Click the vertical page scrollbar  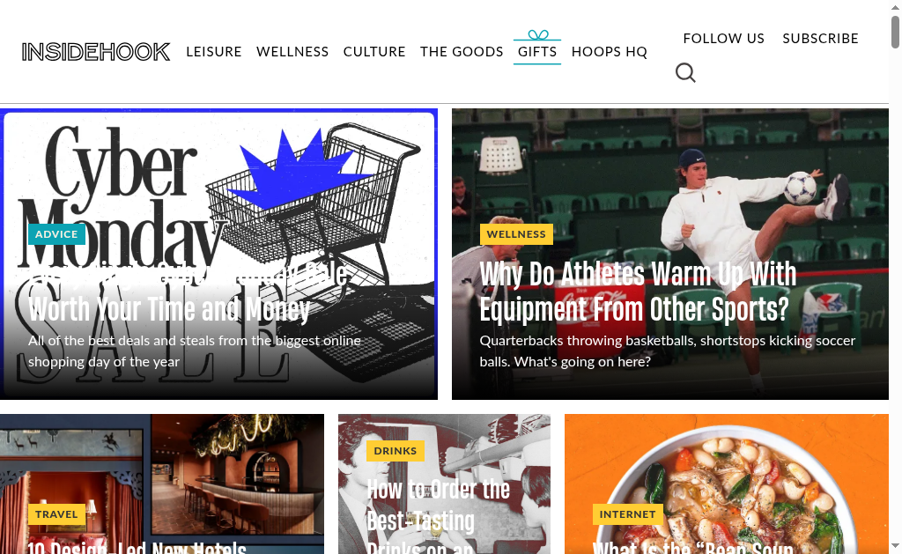coord(895,277)
